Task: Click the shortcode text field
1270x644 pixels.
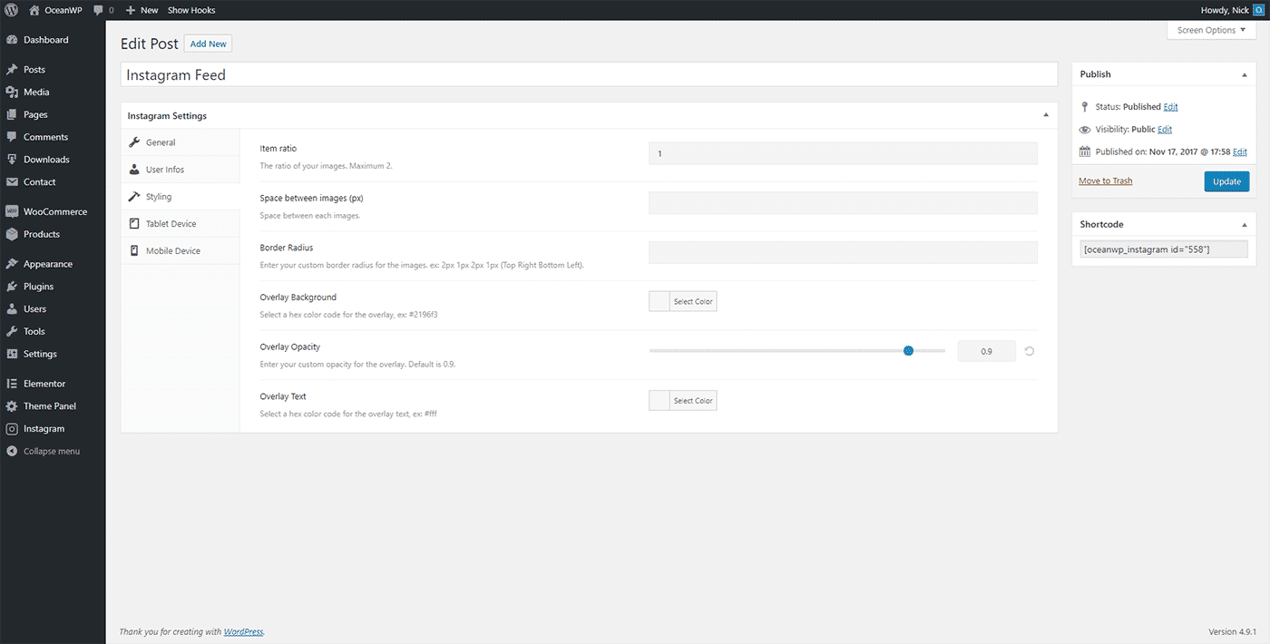Action: (x=1164, y=249)
